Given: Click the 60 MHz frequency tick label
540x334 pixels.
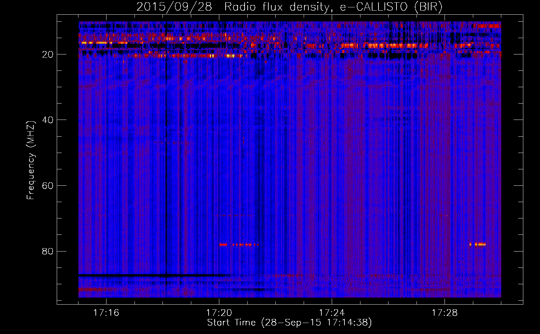Looking at the screenshot, I should (48, 186).
